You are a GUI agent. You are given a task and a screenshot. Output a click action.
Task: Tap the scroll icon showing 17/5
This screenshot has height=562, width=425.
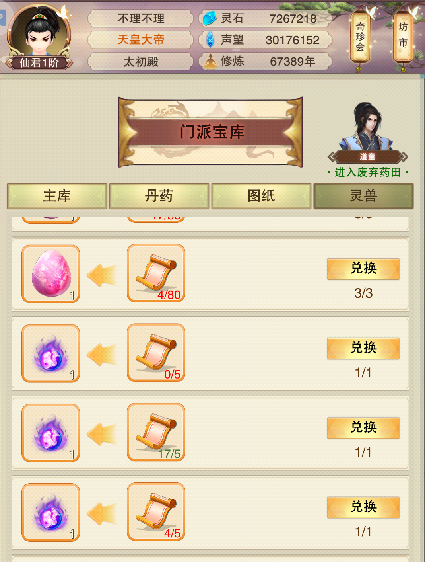(x=156, y=432)
